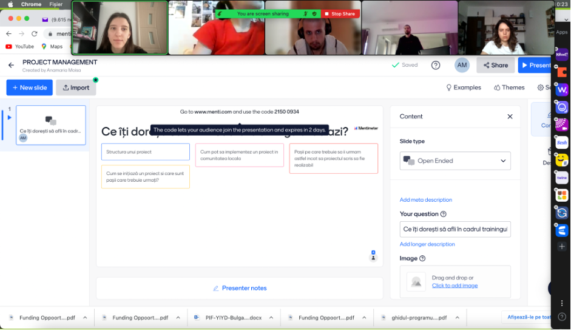Open the Themes tab
571x330 pixels.
509,88
